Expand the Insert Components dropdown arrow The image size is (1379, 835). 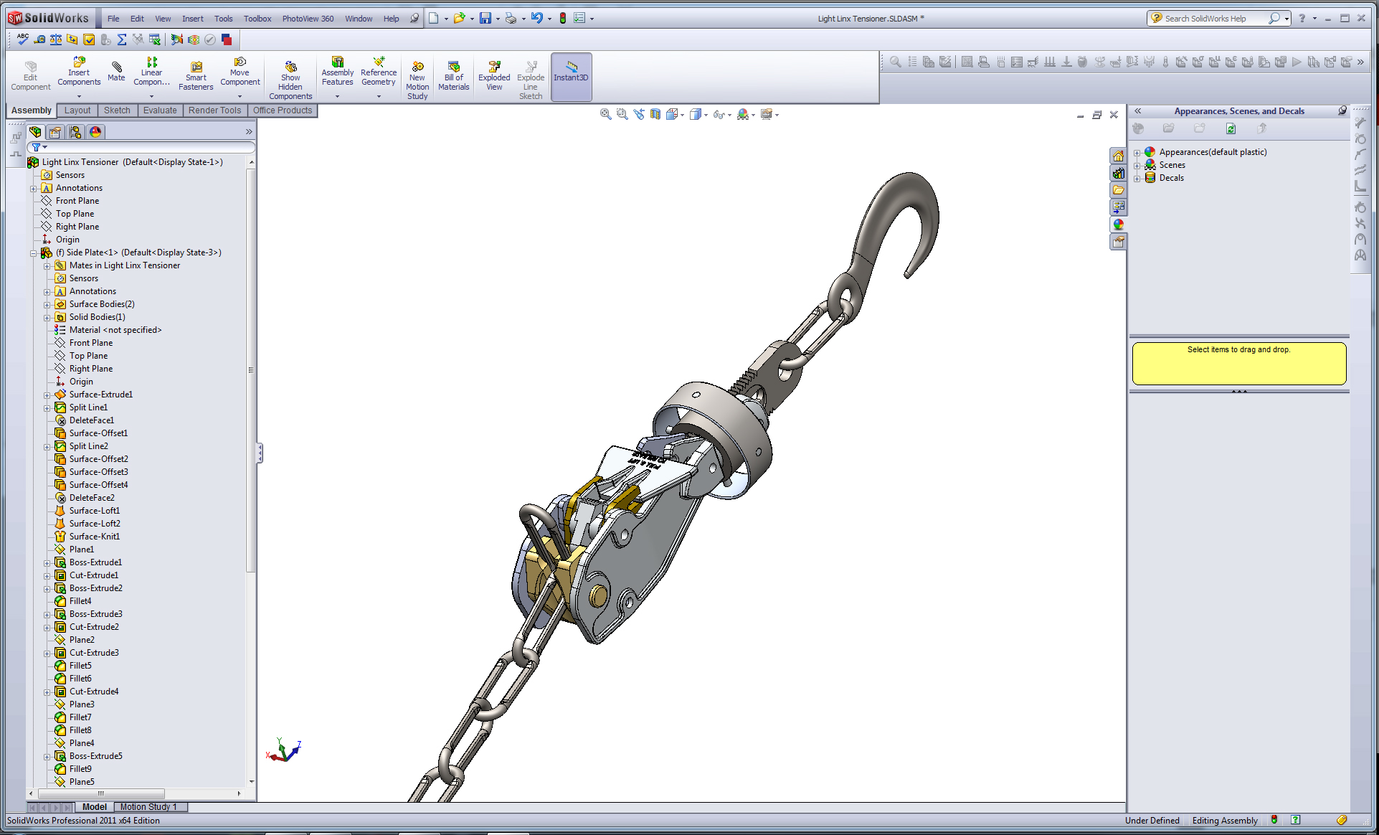pos(79,96)
